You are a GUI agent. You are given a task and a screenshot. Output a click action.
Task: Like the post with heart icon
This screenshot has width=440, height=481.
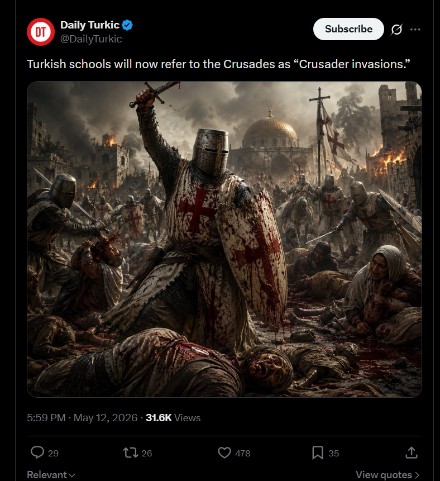[x=224, y=453]
